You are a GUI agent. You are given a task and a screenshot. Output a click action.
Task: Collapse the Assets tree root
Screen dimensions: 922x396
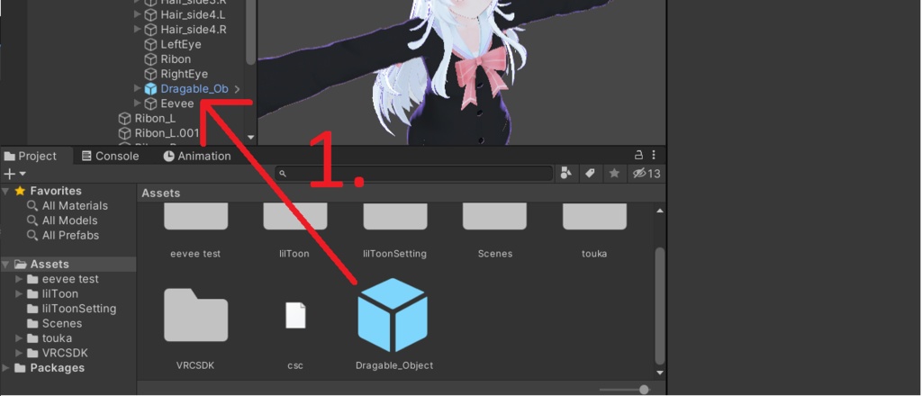click(6, 265)
